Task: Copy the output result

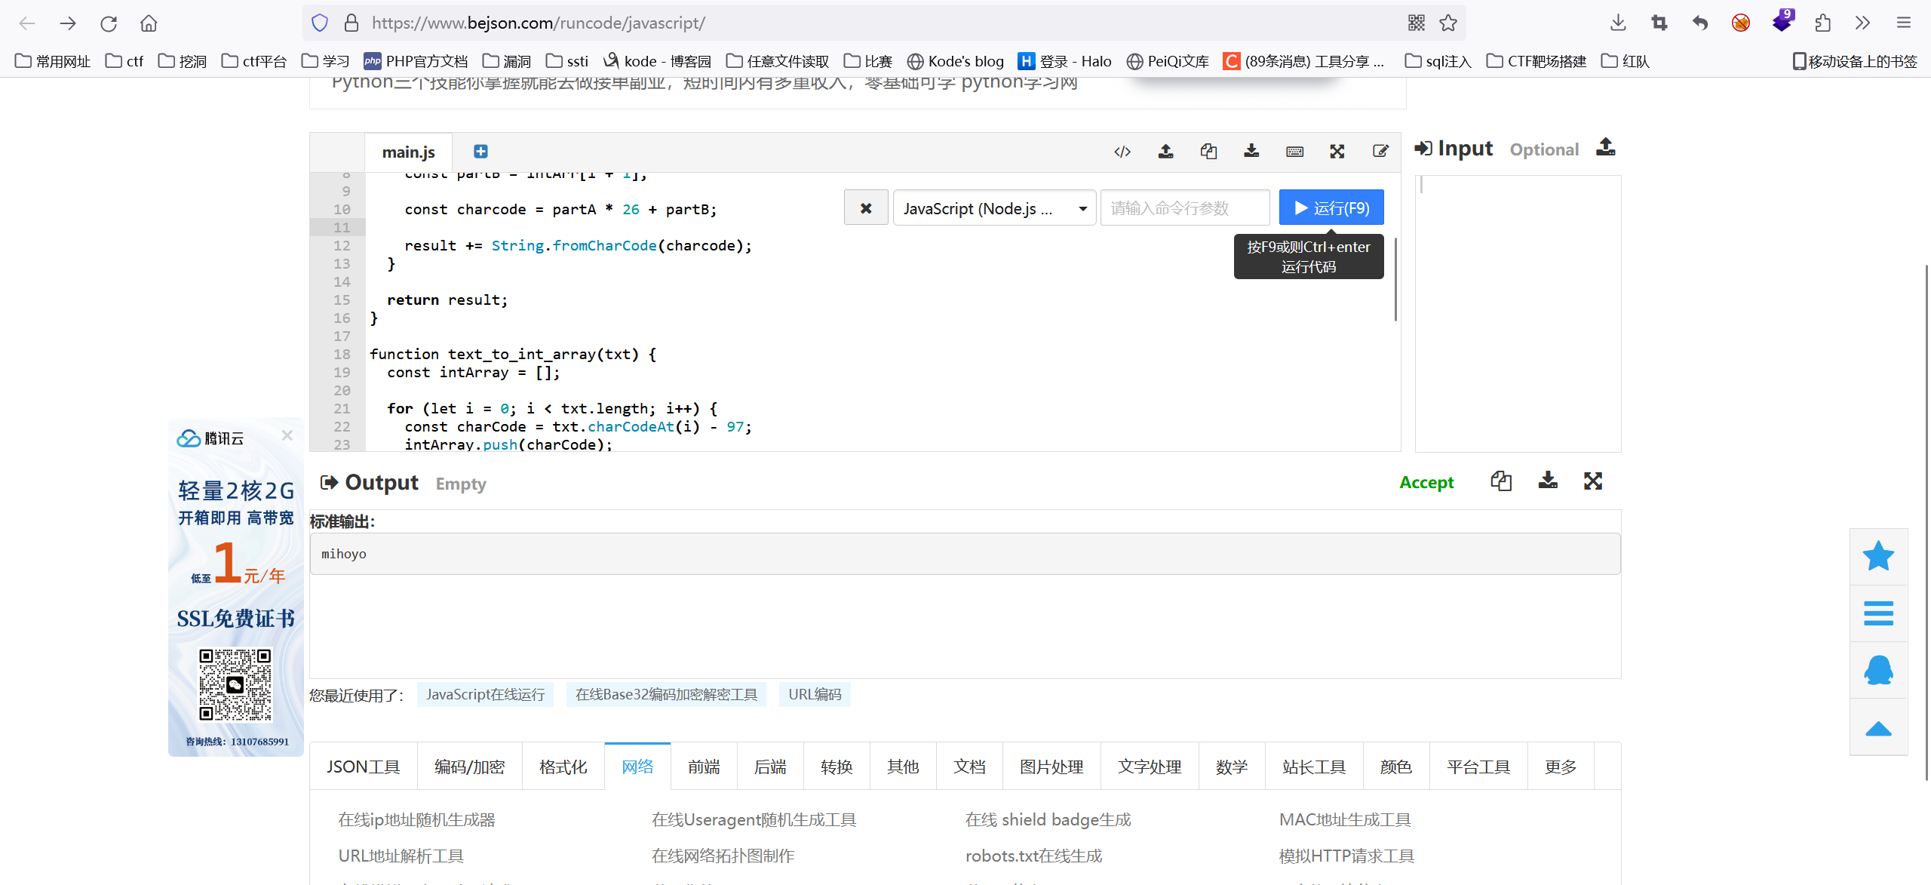Action: pos(1501,481)
